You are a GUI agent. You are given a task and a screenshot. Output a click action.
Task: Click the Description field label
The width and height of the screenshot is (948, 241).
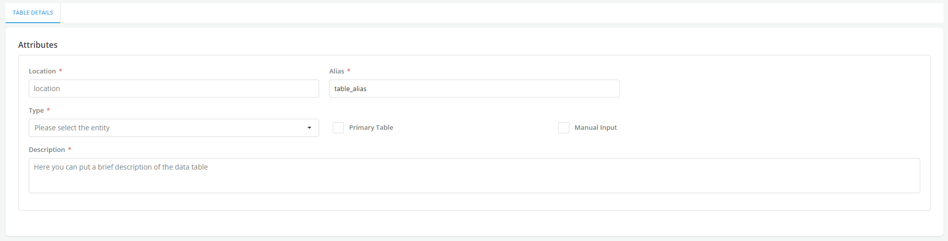[x=47, y=150]
